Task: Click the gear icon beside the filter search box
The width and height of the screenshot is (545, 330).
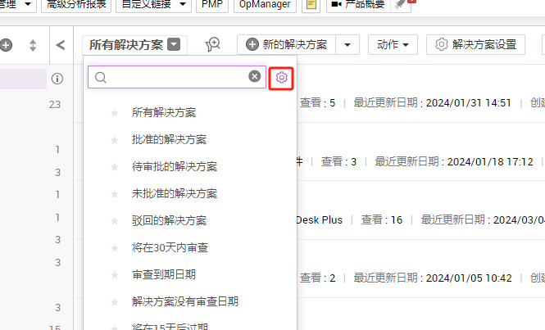Action: [281, 77]
